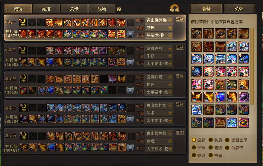
Task: Choose the 宠物 filter radio option
Action: (211, 147)
